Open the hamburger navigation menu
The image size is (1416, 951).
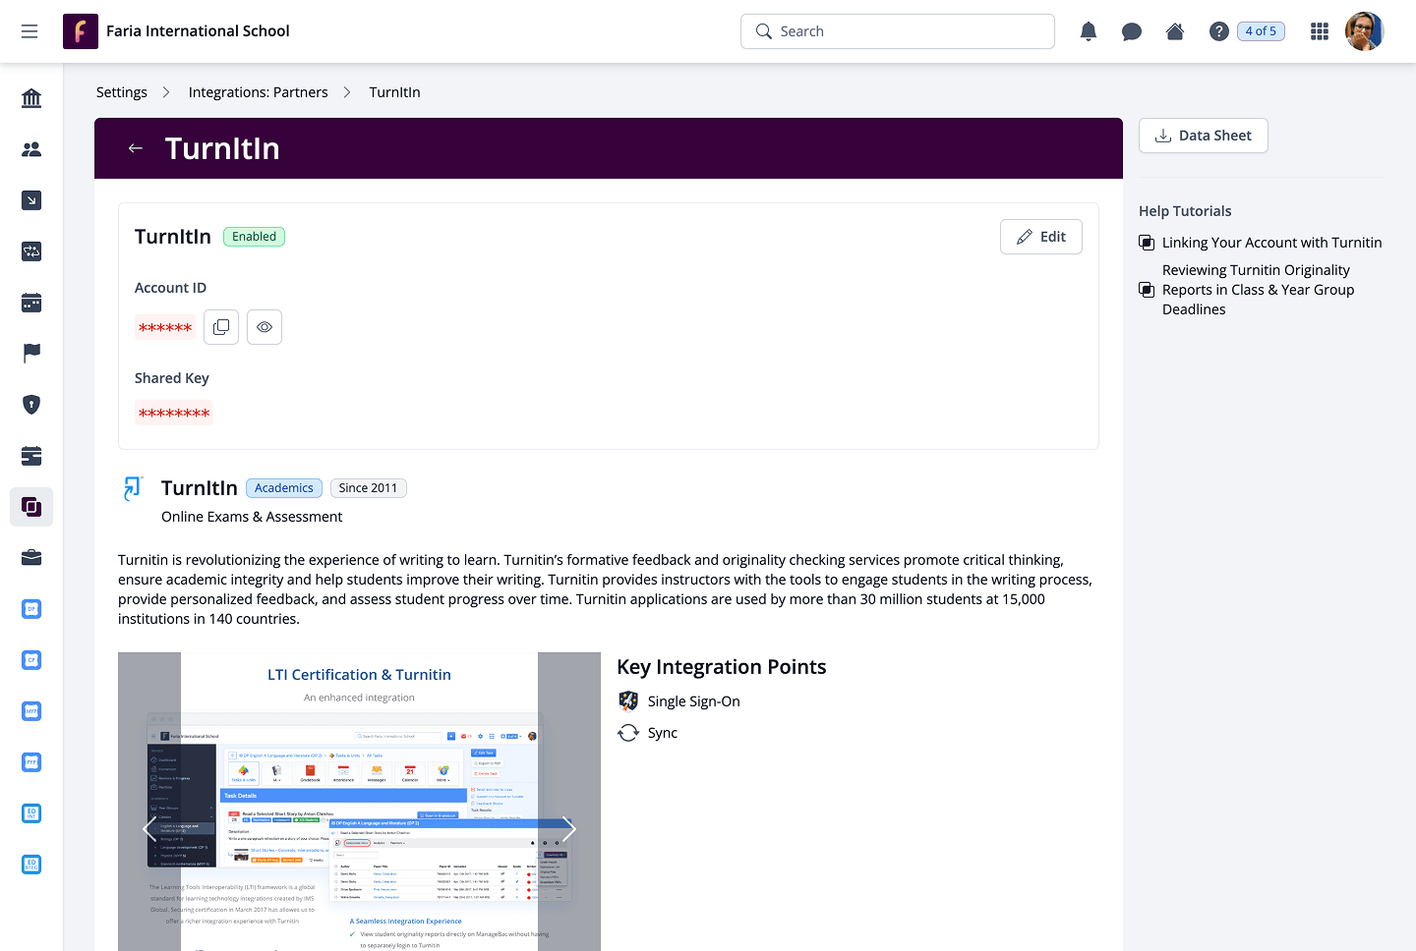click(x=29, y=31)
